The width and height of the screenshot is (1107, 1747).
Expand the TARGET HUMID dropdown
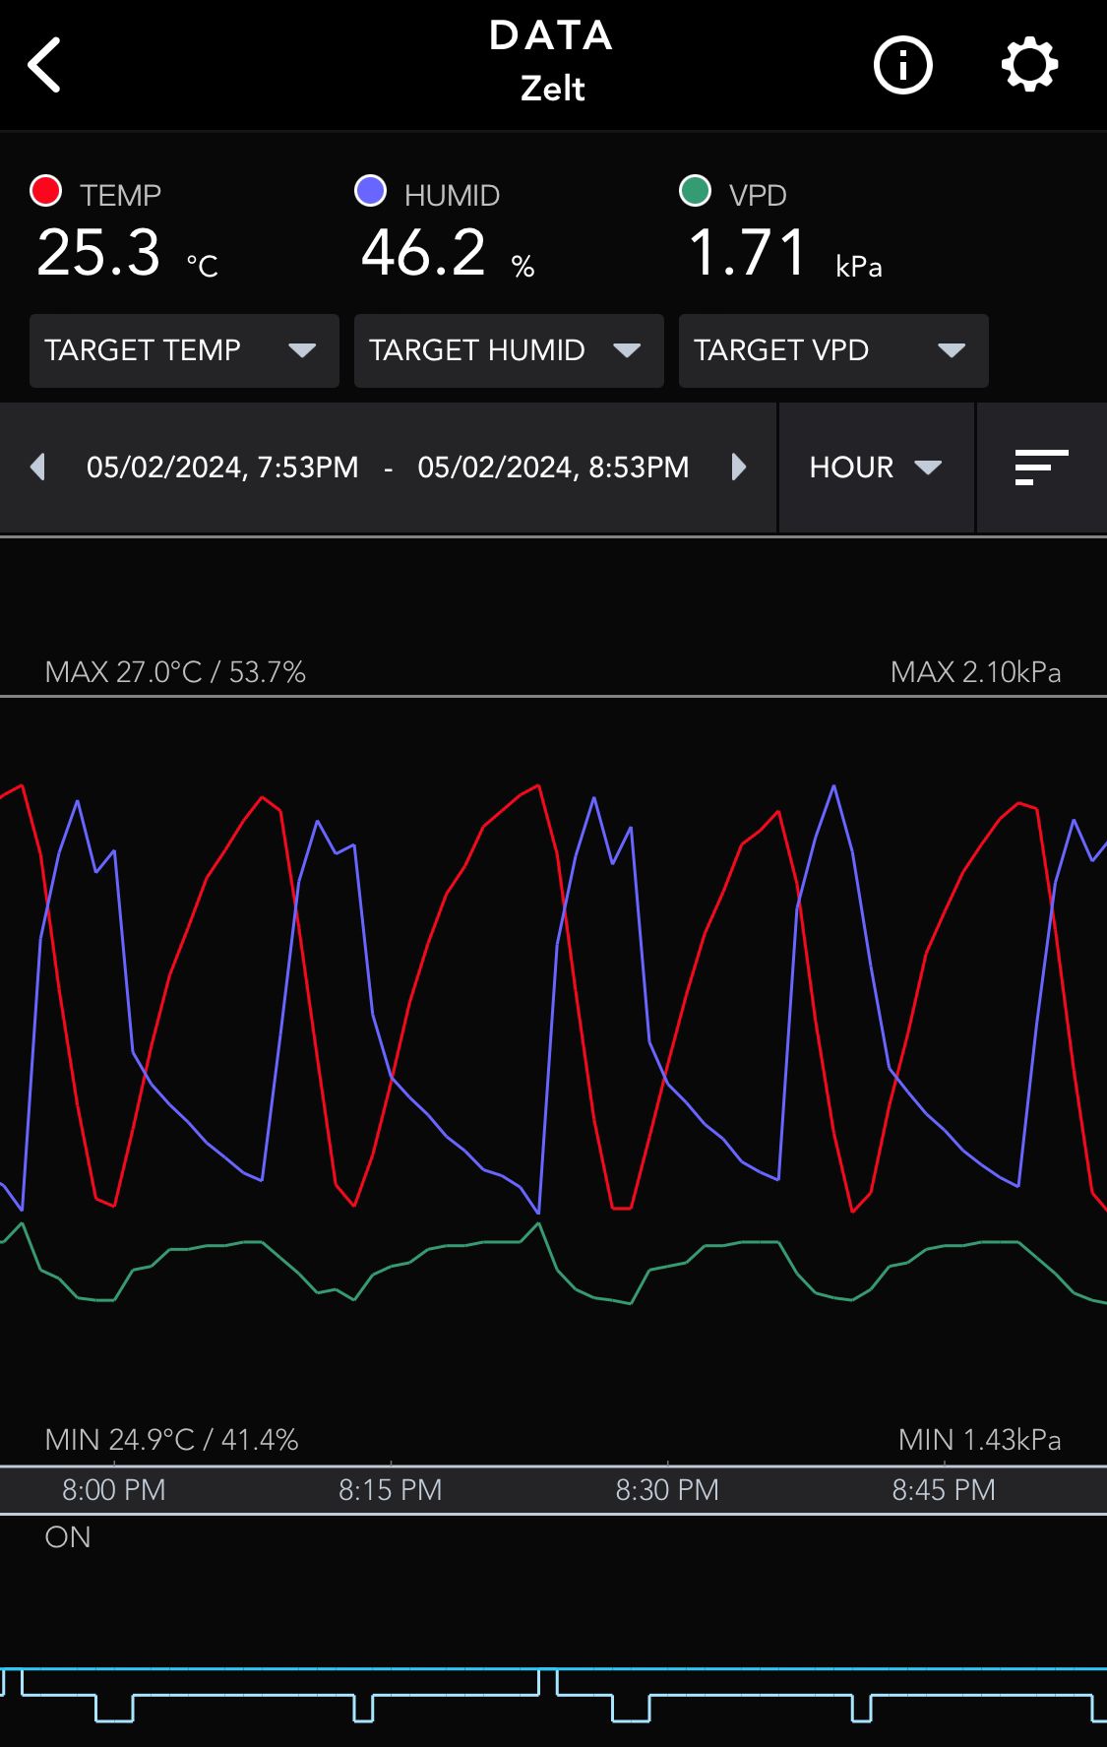click(x=508, y=350)
